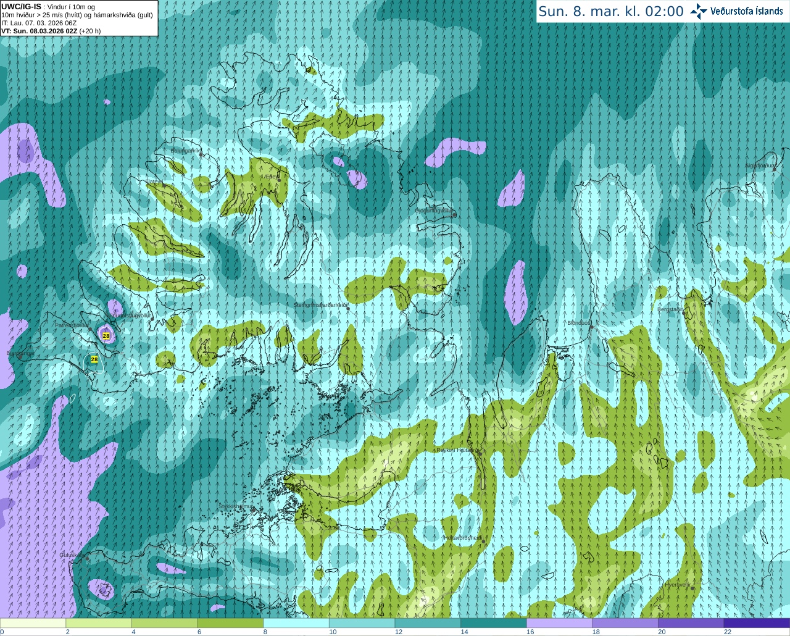
Task: Select the 18–20 m/s purple legend swatch
Action: [625, 623]
